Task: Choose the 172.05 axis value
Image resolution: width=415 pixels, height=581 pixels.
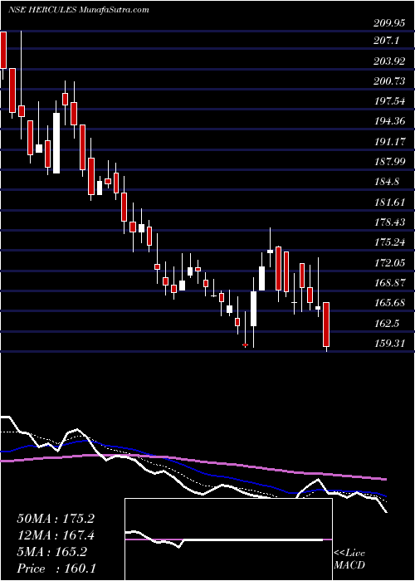Action: point(389,263)
